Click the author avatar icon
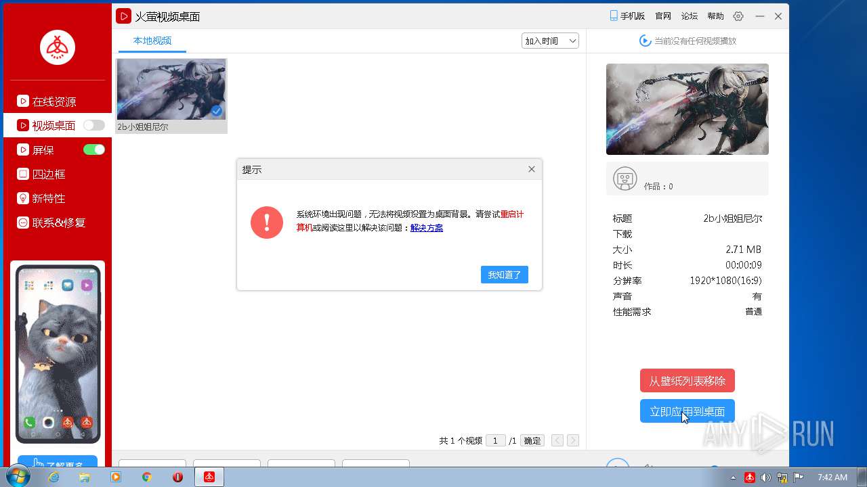The height and width of the screenshot is (487, 867). click(625, 179)
